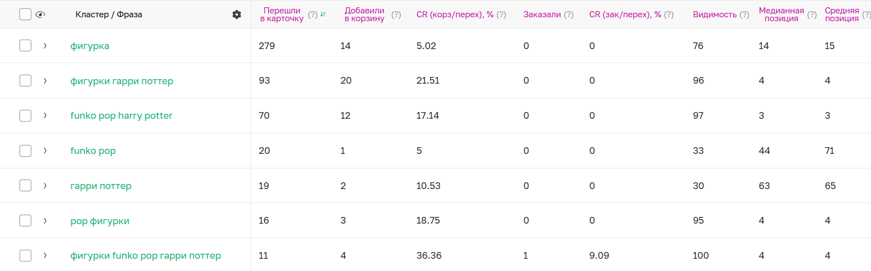Open help icon next to Заказали
The width and height of the screenshot is (871, 271).
pyautogui.click(x=568, y=14)
